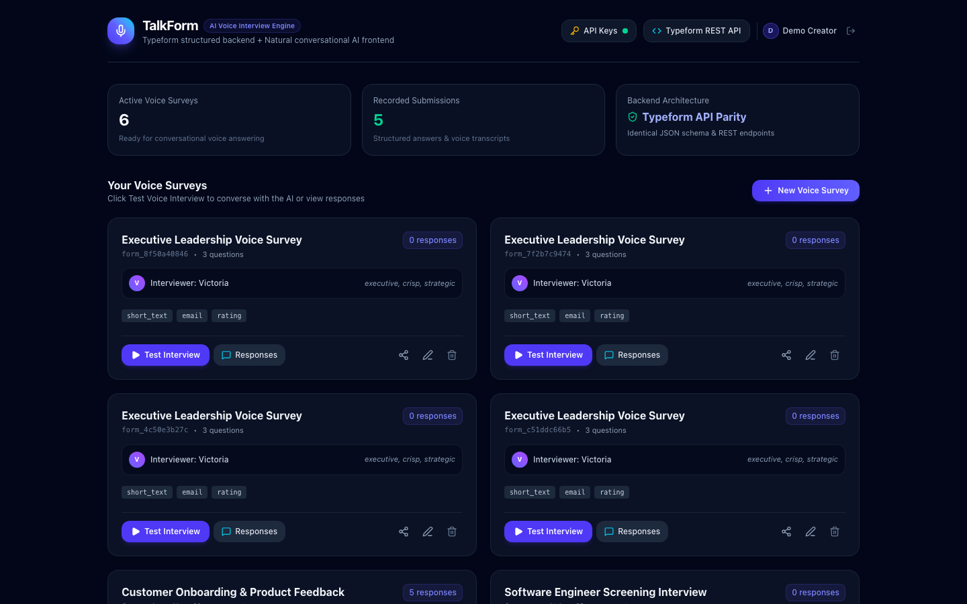The width and height of the screenshot is (967, 604).
Task: Share the form_c51ddc66b5 survey
Action: tap(786, 532)
